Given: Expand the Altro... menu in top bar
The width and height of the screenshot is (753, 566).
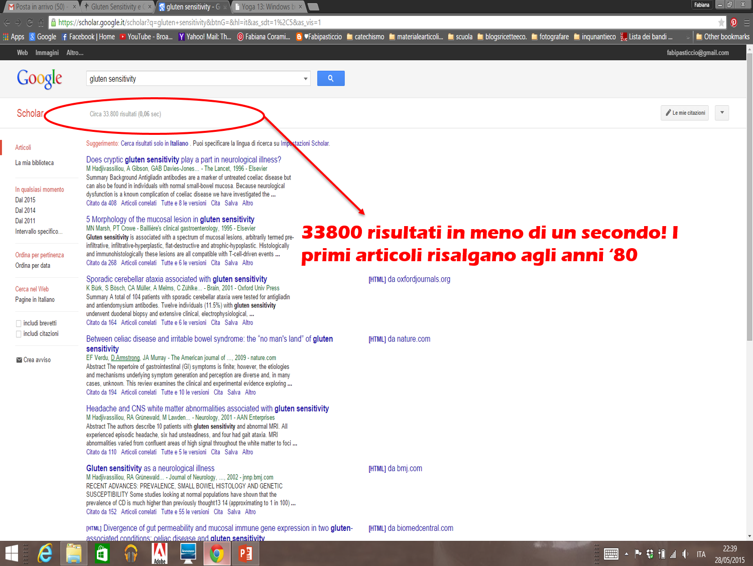Looking at the screenshot, I should click(x=75, y=53).
